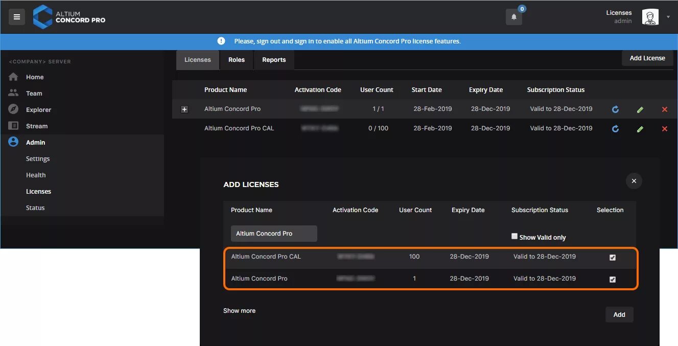678x346 pixels.
Task: Toggle the Show Valid only checkbox
Action: pos(515,236)
